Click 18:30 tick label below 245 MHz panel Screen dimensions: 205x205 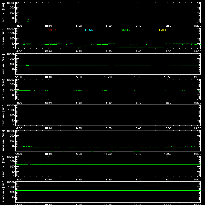108,26
